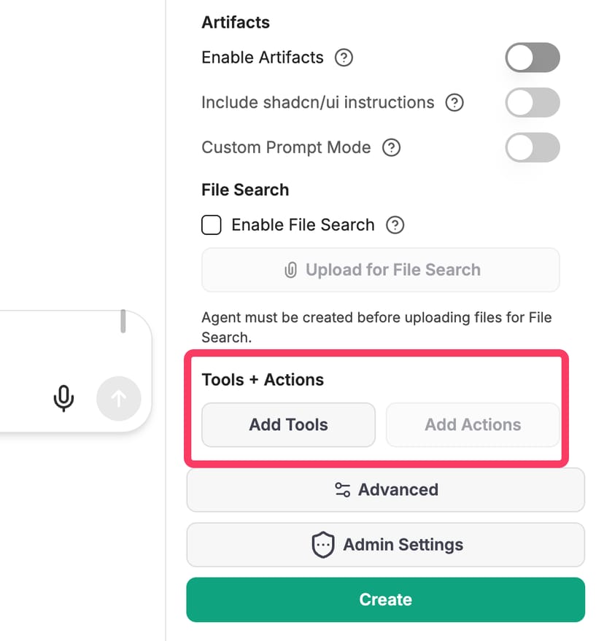This screenshot has width=604, height=641.
Task: Click the microphone voice input icon
Action: pos(64,398)
